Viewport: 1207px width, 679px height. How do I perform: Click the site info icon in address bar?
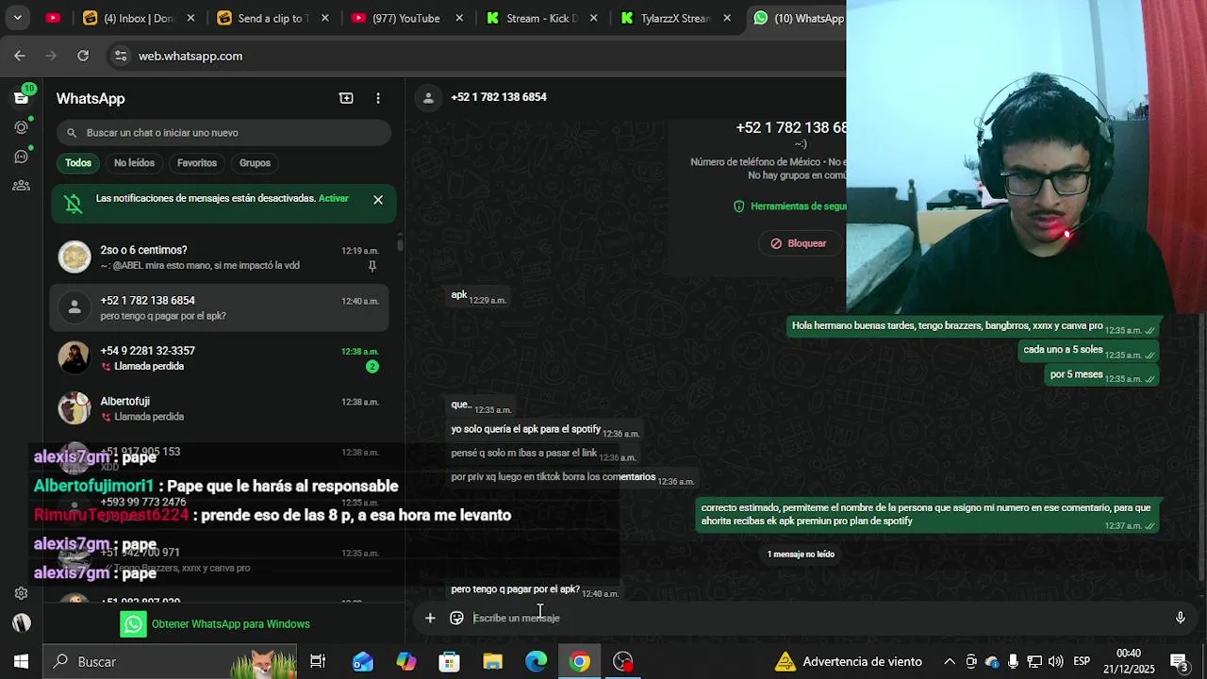[x=120, y=56]
